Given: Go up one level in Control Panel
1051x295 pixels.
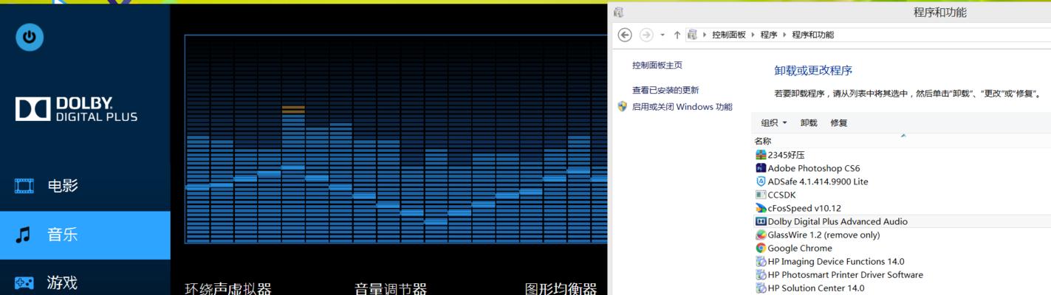Looking at the screenshot, I should [677, 35].
